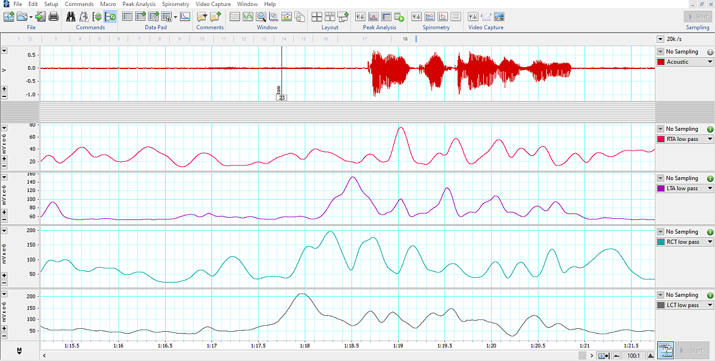Screen dimensions: 715x361
Task: Click Peak Analysis online start icon
Action: [x=399, y=17]
